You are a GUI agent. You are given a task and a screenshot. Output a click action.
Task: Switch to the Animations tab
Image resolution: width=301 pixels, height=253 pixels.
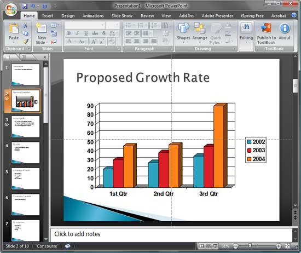click(x=93, y=16)
